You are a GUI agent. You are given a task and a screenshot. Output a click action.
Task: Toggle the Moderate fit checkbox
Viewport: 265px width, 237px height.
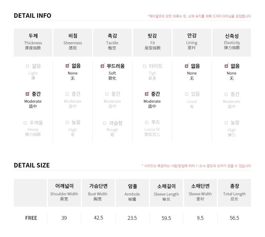tap(147, 94)
